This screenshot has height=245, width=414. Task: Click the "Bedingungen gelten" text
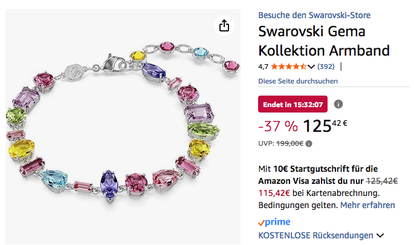coord(297,206)
